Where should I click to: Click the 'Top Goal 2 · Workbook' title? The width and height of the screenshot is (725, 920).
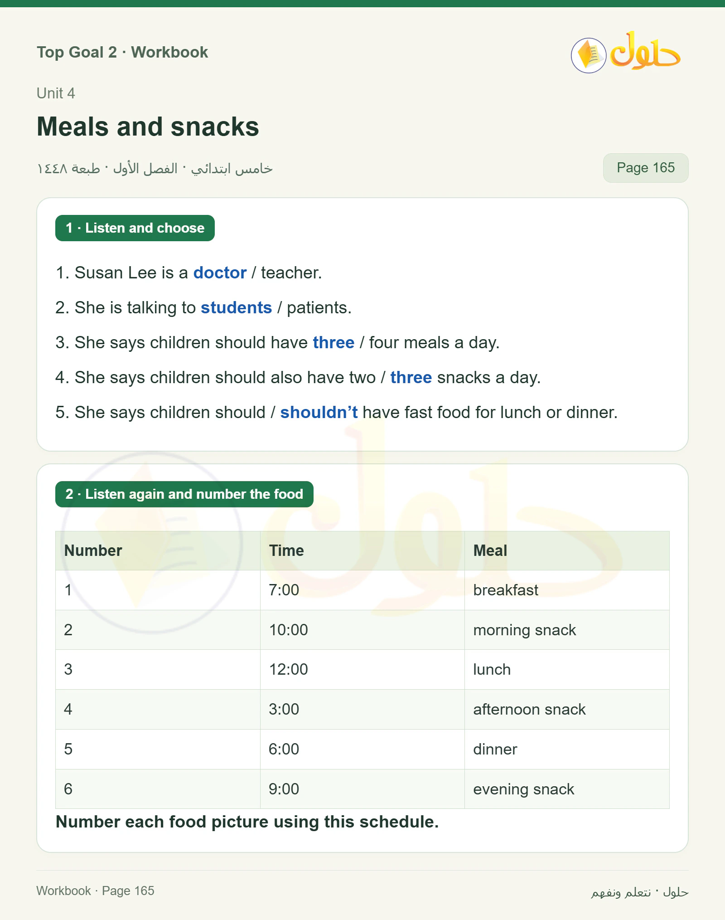coord(122,52)
